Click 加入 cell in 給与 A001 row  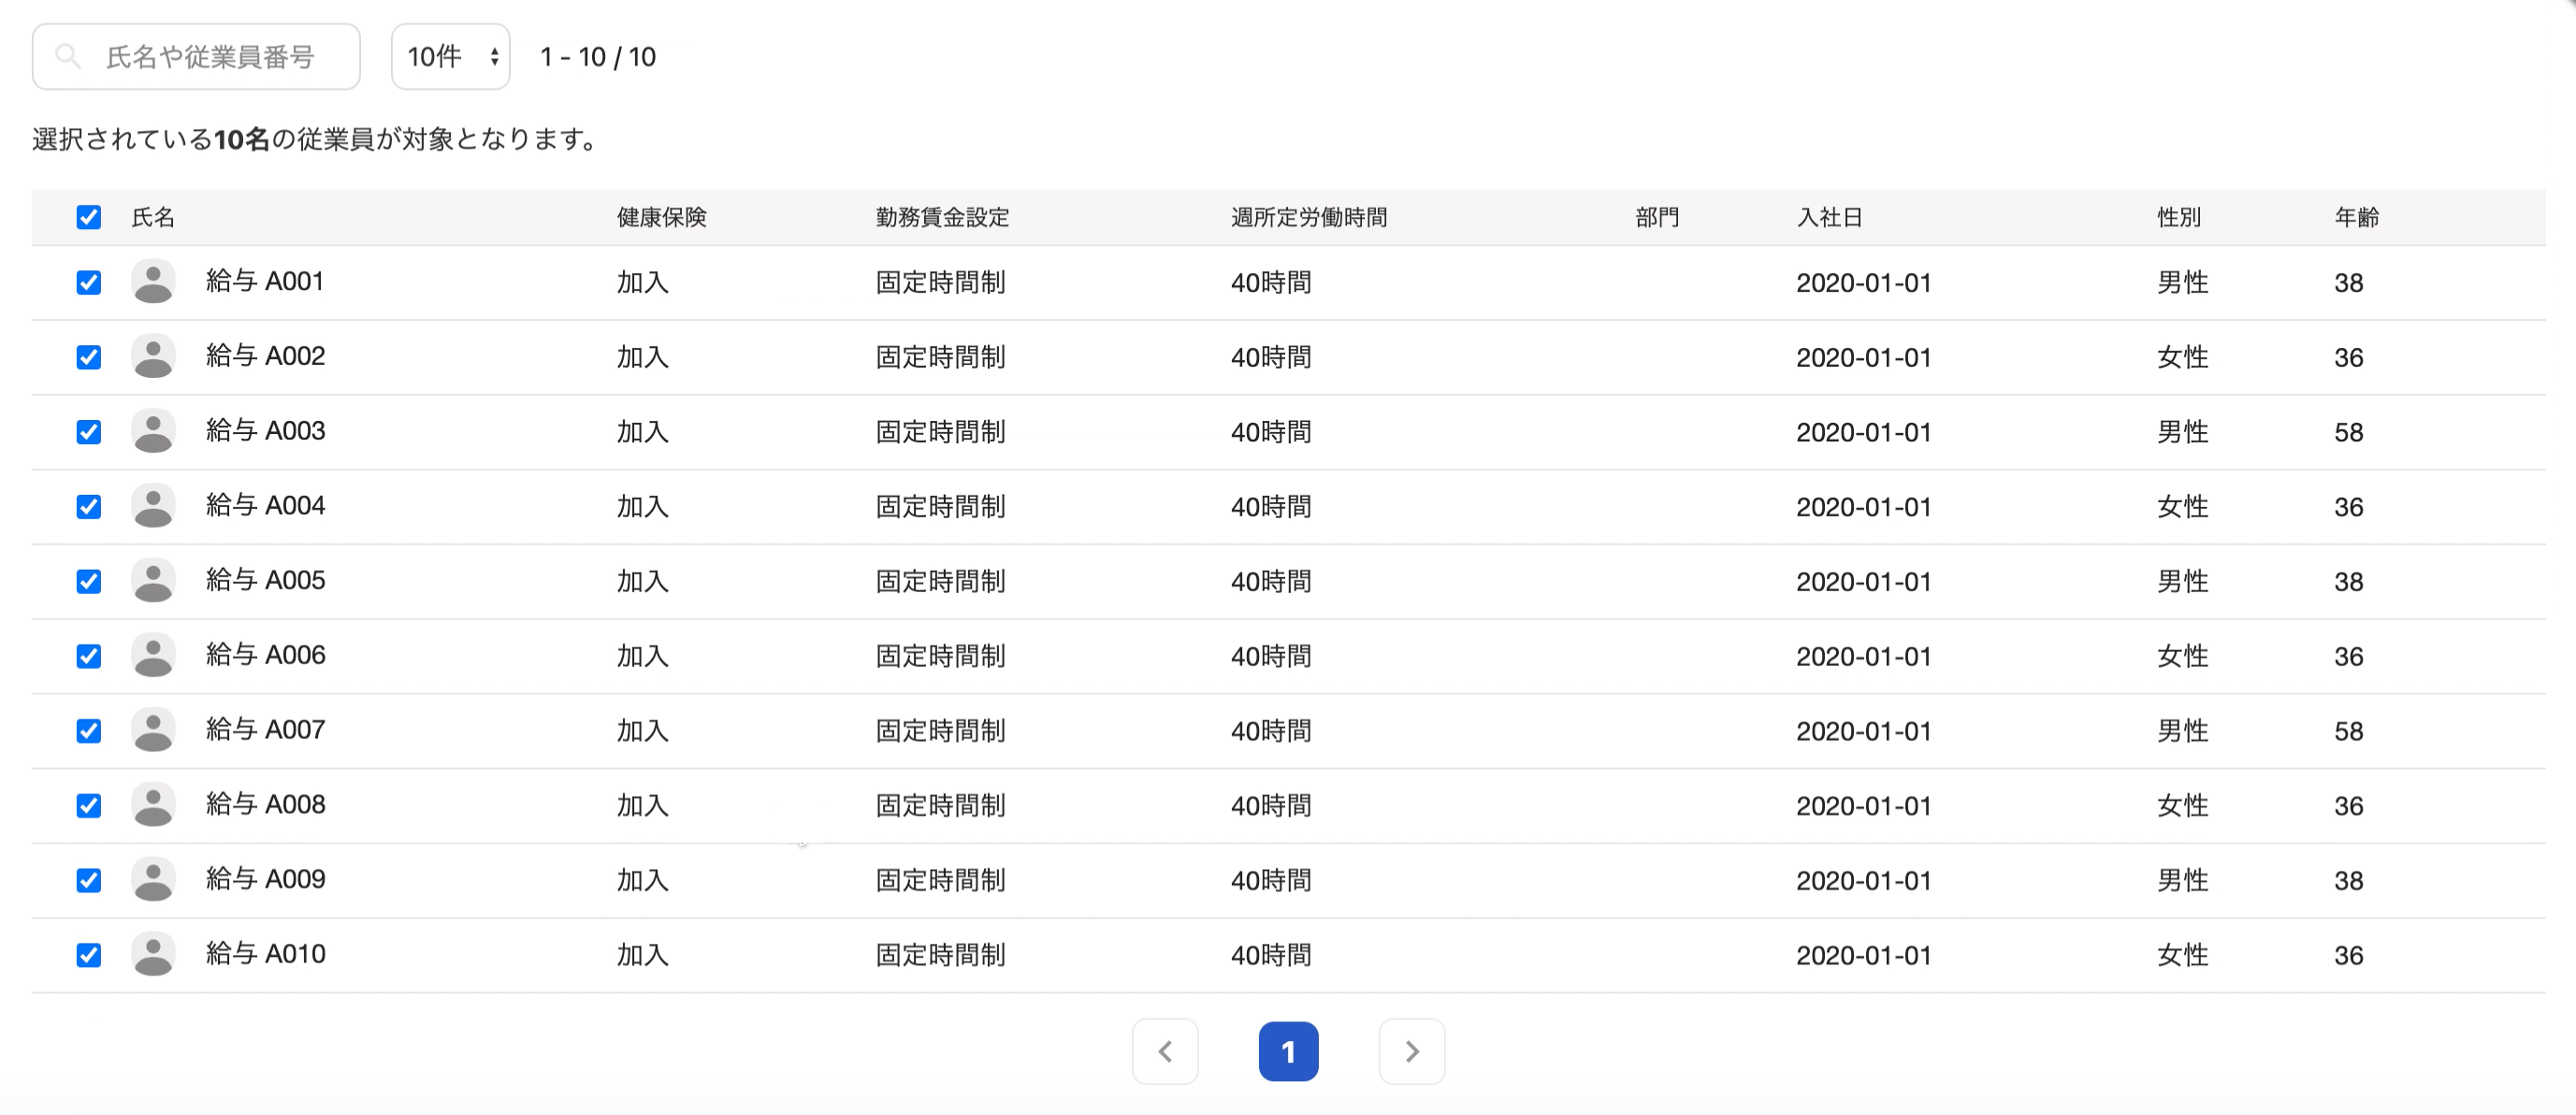[643, 283]
